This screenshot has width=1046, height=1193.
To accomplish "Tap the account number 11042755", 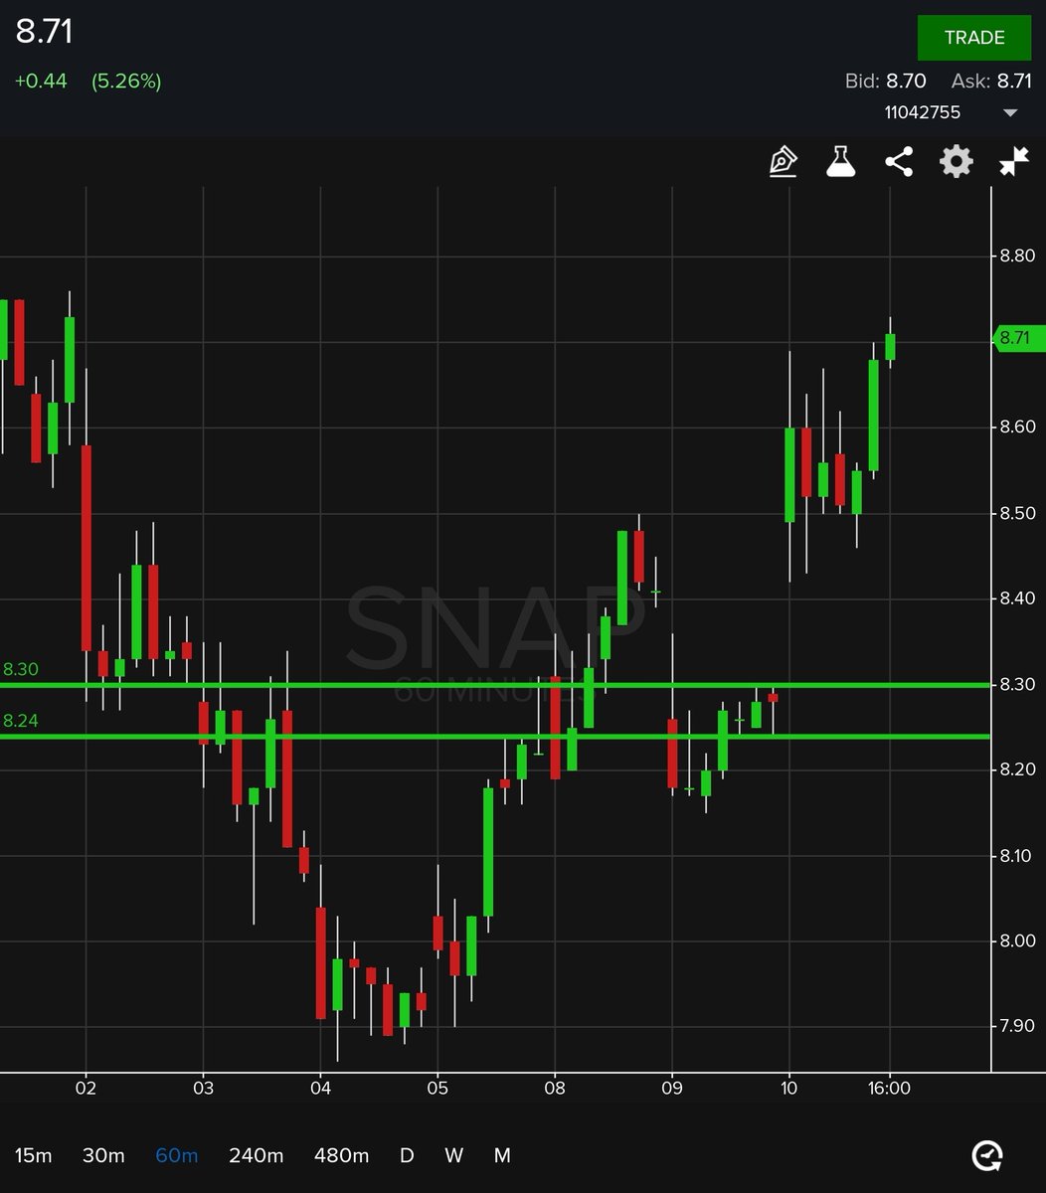I will [923, 112].
